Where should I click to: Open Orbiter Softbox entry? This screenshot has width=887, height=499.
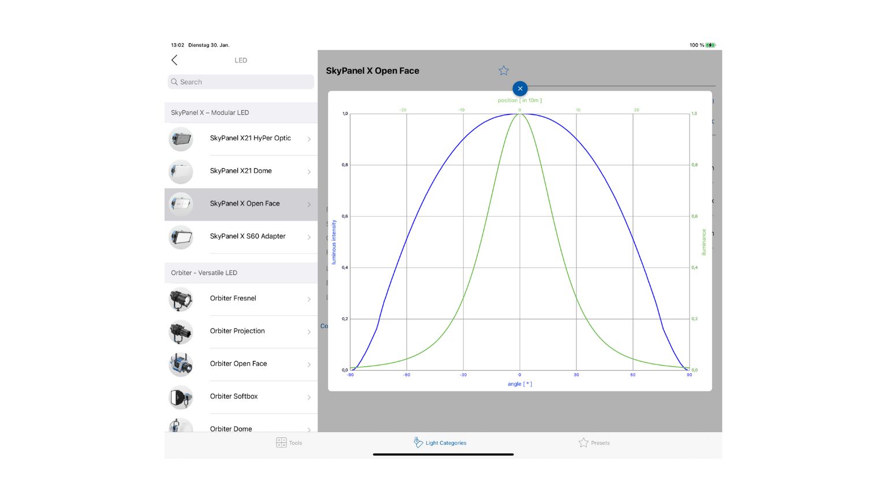pyautogui.click(x=241, y=397)
